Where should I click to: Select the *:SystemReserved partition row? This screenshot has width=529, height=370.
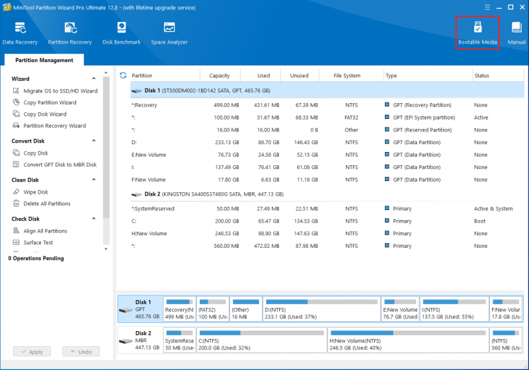[327, 209]
